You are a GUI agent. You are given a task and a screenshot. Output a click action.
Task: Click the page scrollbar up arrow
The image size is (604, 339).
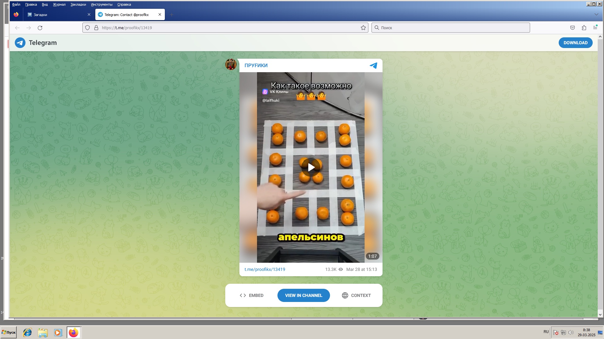click(x=600, y=37)
